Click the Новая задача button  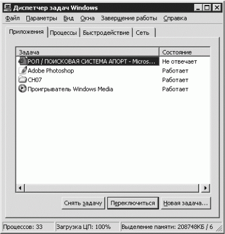pos(186,203)
